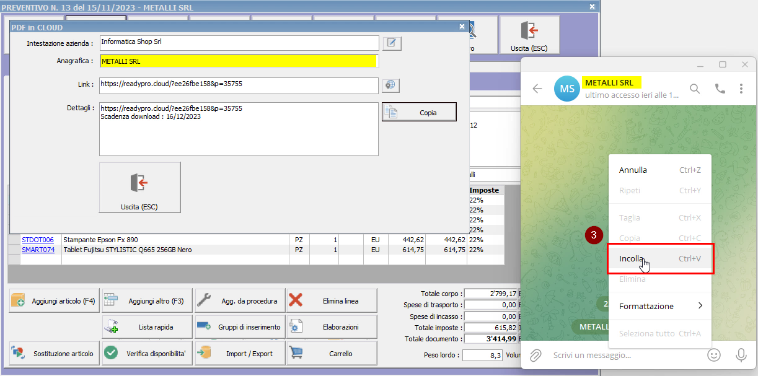Screen dimensions: 758x376
Task: Click the MS avatar in Telegram header
Action: pyautogui.click(x=567, y=89)
